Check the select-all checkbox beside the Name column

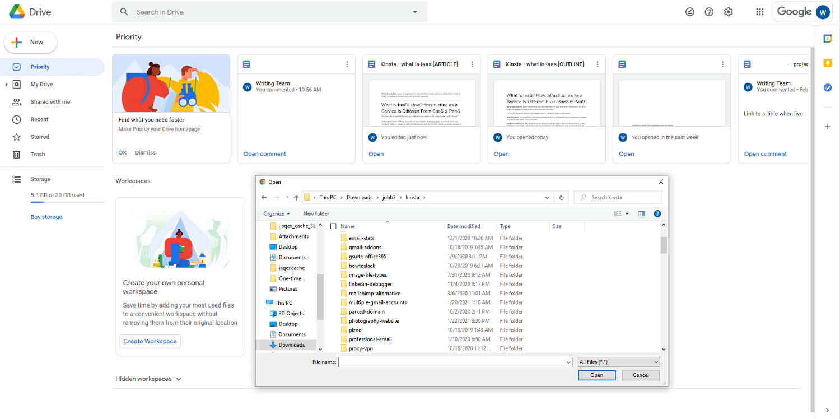tap(333, 226)
